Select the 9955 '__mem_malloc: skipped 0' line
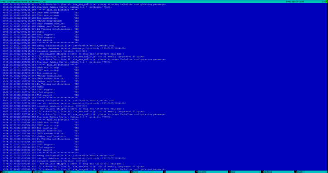Viewport: 328px width, 173px height. click(x=64, y=54)
